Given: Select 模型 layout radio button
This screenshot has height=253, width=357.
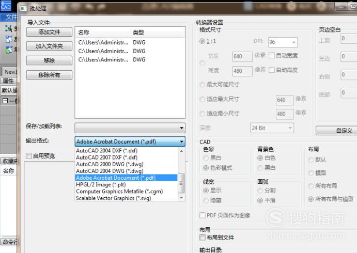Looking at the screenshot, I should coord(311,173).
